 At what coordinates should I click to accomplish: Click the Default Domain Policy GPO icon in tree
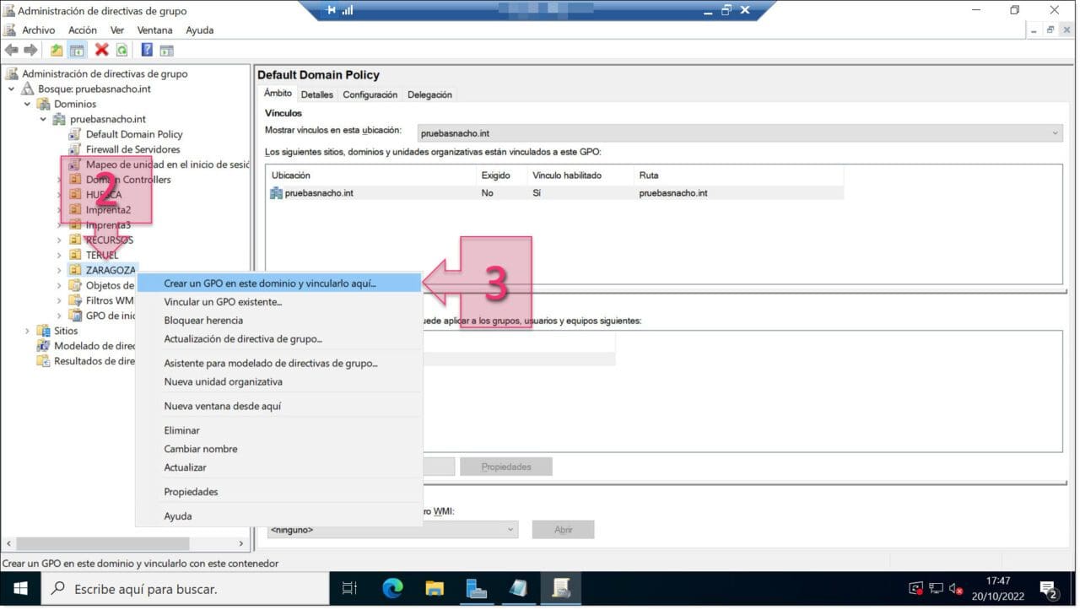(75, 134)
